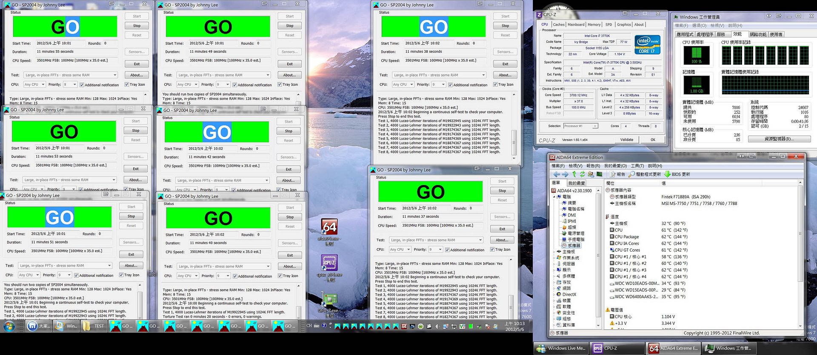Toggle Additional notification in 11 minutes 55 seconds window
This screenshot has width=817, height=355.
[99, 85]
